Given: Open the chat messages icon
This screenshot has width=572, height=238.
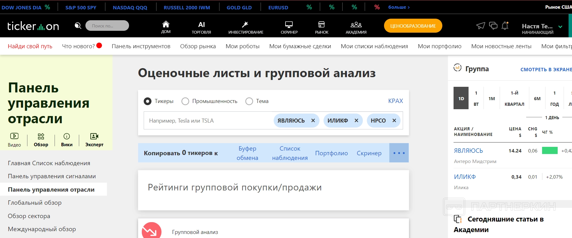Looking at the screenshot, I should 493,26.
